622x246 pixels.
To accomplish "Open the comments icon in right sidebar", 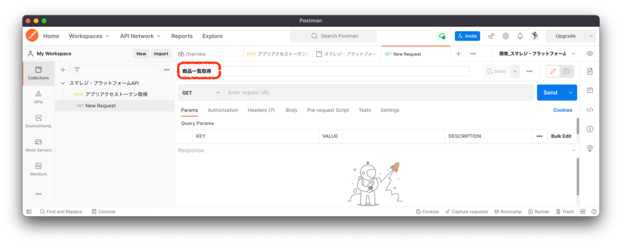I will pyautogui.click(x=590, y=90).
